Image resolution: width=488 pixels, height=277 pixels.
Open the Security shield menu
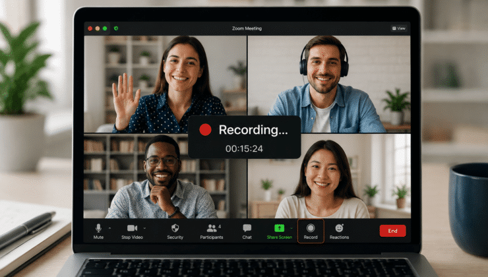click(x=175, y=231)
